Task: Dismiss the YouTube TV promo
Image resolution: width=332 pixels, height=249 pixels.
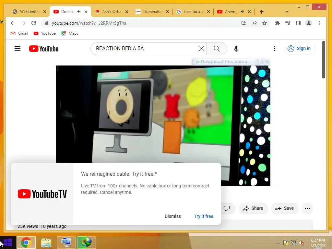Action: 173,216
